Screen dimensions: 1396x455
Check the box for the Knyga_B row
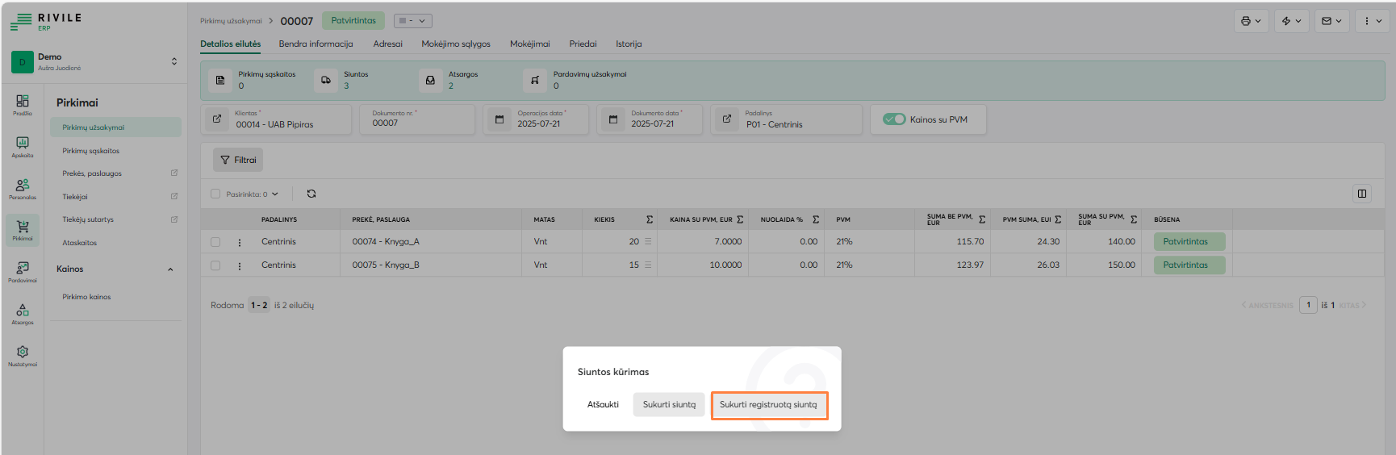coord(215,265)
